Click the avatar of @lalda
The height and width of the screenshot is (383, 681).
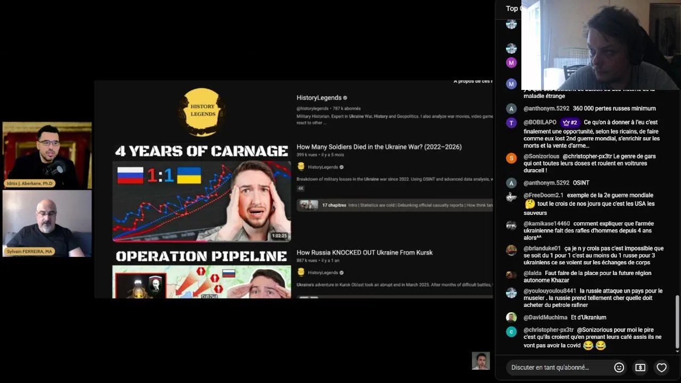(511, 274)
